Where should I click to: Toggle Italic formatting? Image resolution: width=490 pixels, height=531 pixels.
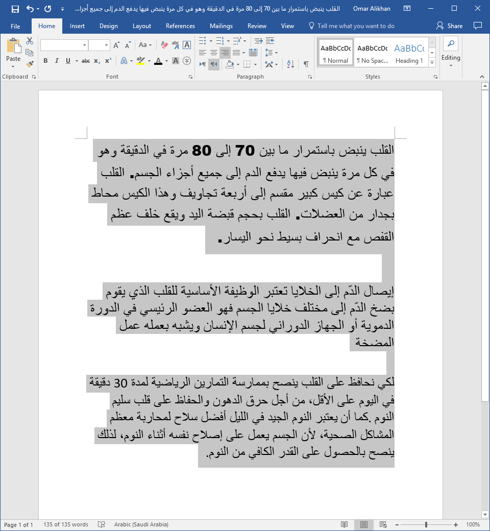(57, 61)
